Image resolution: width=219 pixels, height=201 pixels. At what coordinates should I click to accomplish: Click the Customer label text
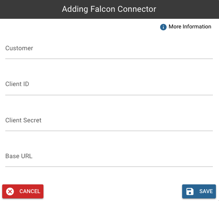(19, 48)
